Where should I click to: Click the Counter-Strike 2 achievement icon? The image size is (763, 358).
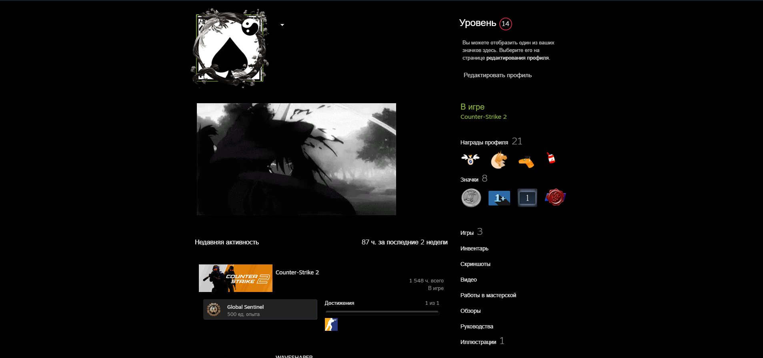click(x=331, y=324)
